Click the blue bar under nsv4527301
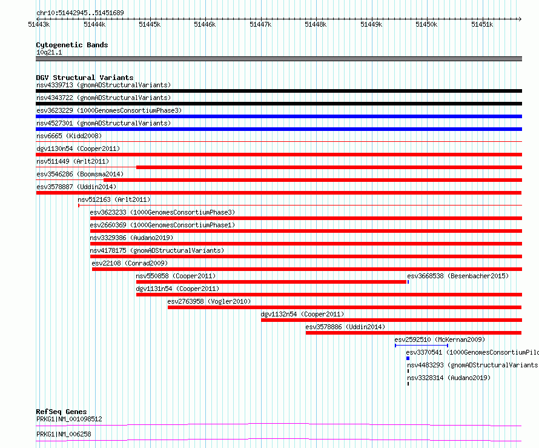Screen dimensions: 539x448 279,129
